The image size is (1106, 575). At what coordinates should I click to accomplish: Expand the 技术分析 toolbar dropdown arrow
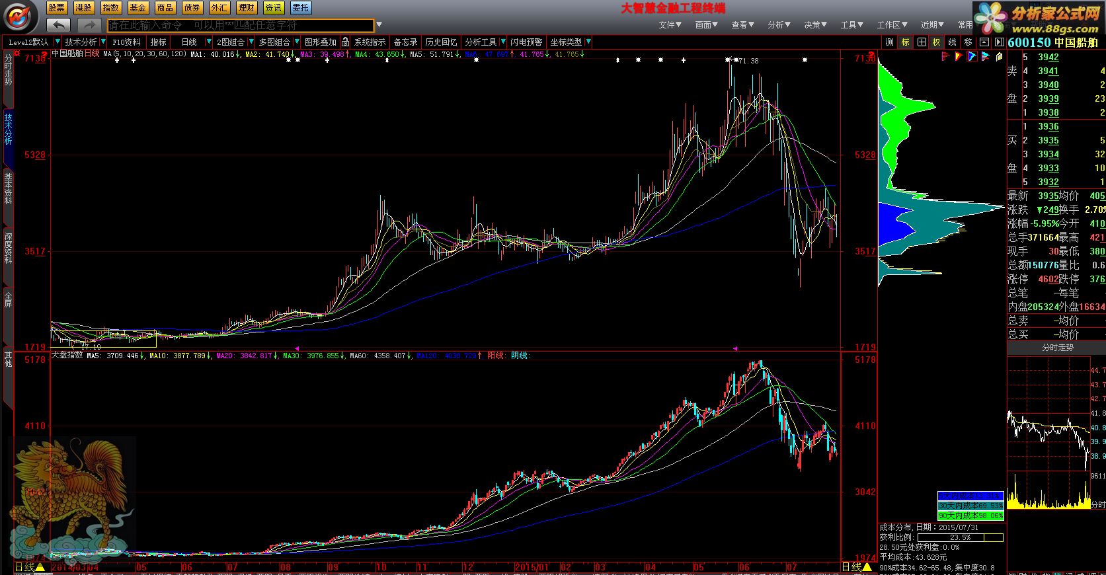coord(102,42)
